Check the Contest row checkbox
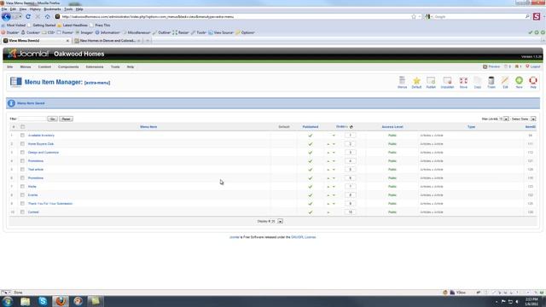Viewport: 546px width, 307px height. pos(23,212)
